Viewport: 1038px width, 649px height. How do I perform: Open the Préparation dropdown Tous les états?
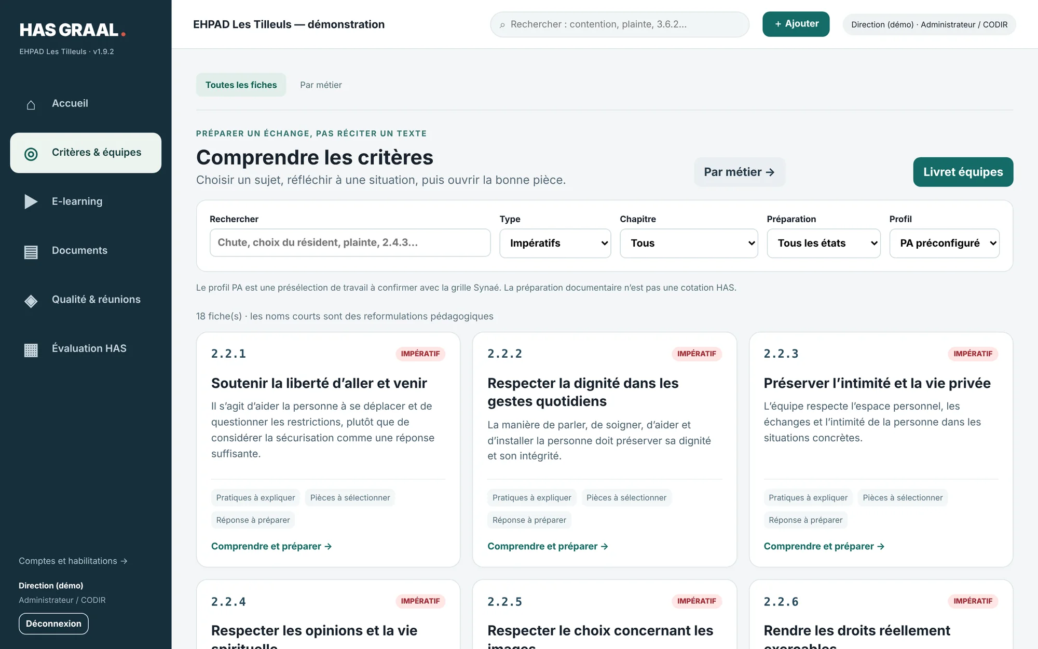[823, 243]
